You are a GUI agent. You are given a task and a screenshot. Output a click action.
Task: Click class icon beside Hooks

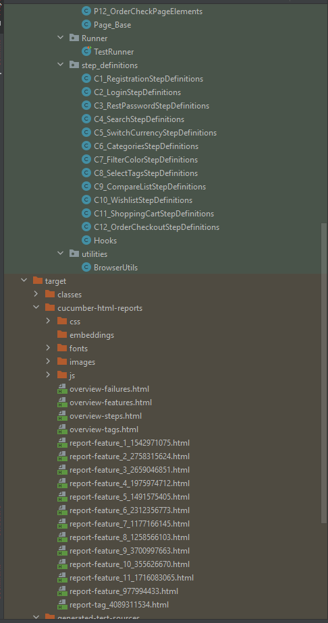pos(86,241)
